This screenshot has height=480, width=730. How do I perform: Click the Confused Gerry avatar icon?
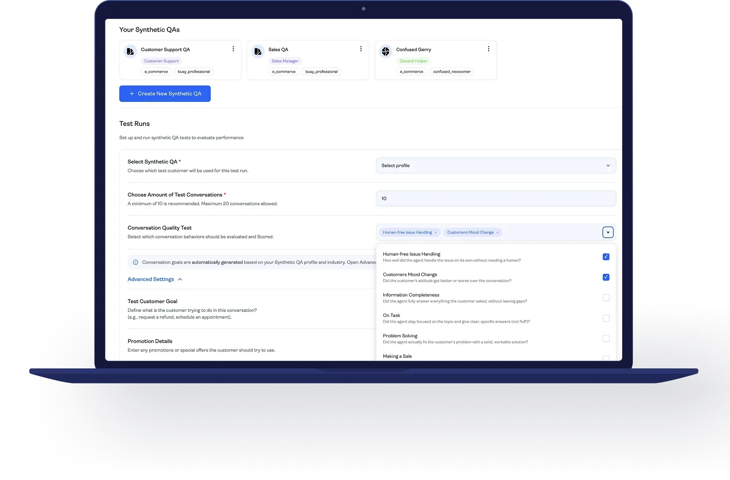click(x=386, y=51)
